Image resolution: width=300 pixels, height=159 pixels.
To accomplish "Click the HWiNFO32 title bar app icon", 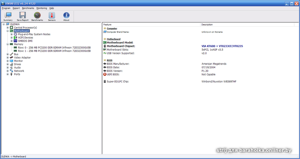I will click(x=3, y=3).
